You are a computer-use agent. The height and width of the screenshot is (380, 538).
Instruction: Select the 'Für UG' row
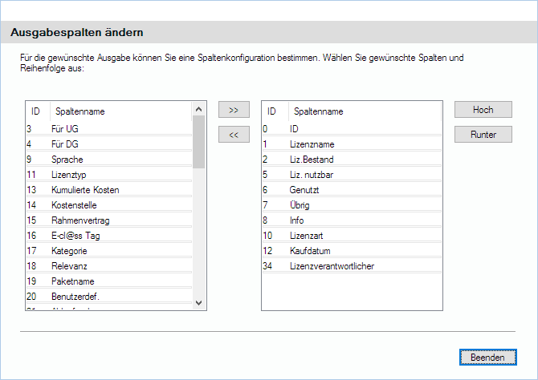click(x=109, y=129)
